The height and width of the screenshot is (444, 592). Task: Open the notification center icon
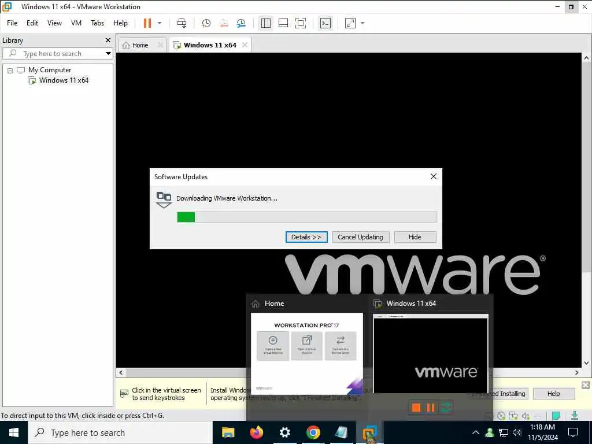click(573, 432)
